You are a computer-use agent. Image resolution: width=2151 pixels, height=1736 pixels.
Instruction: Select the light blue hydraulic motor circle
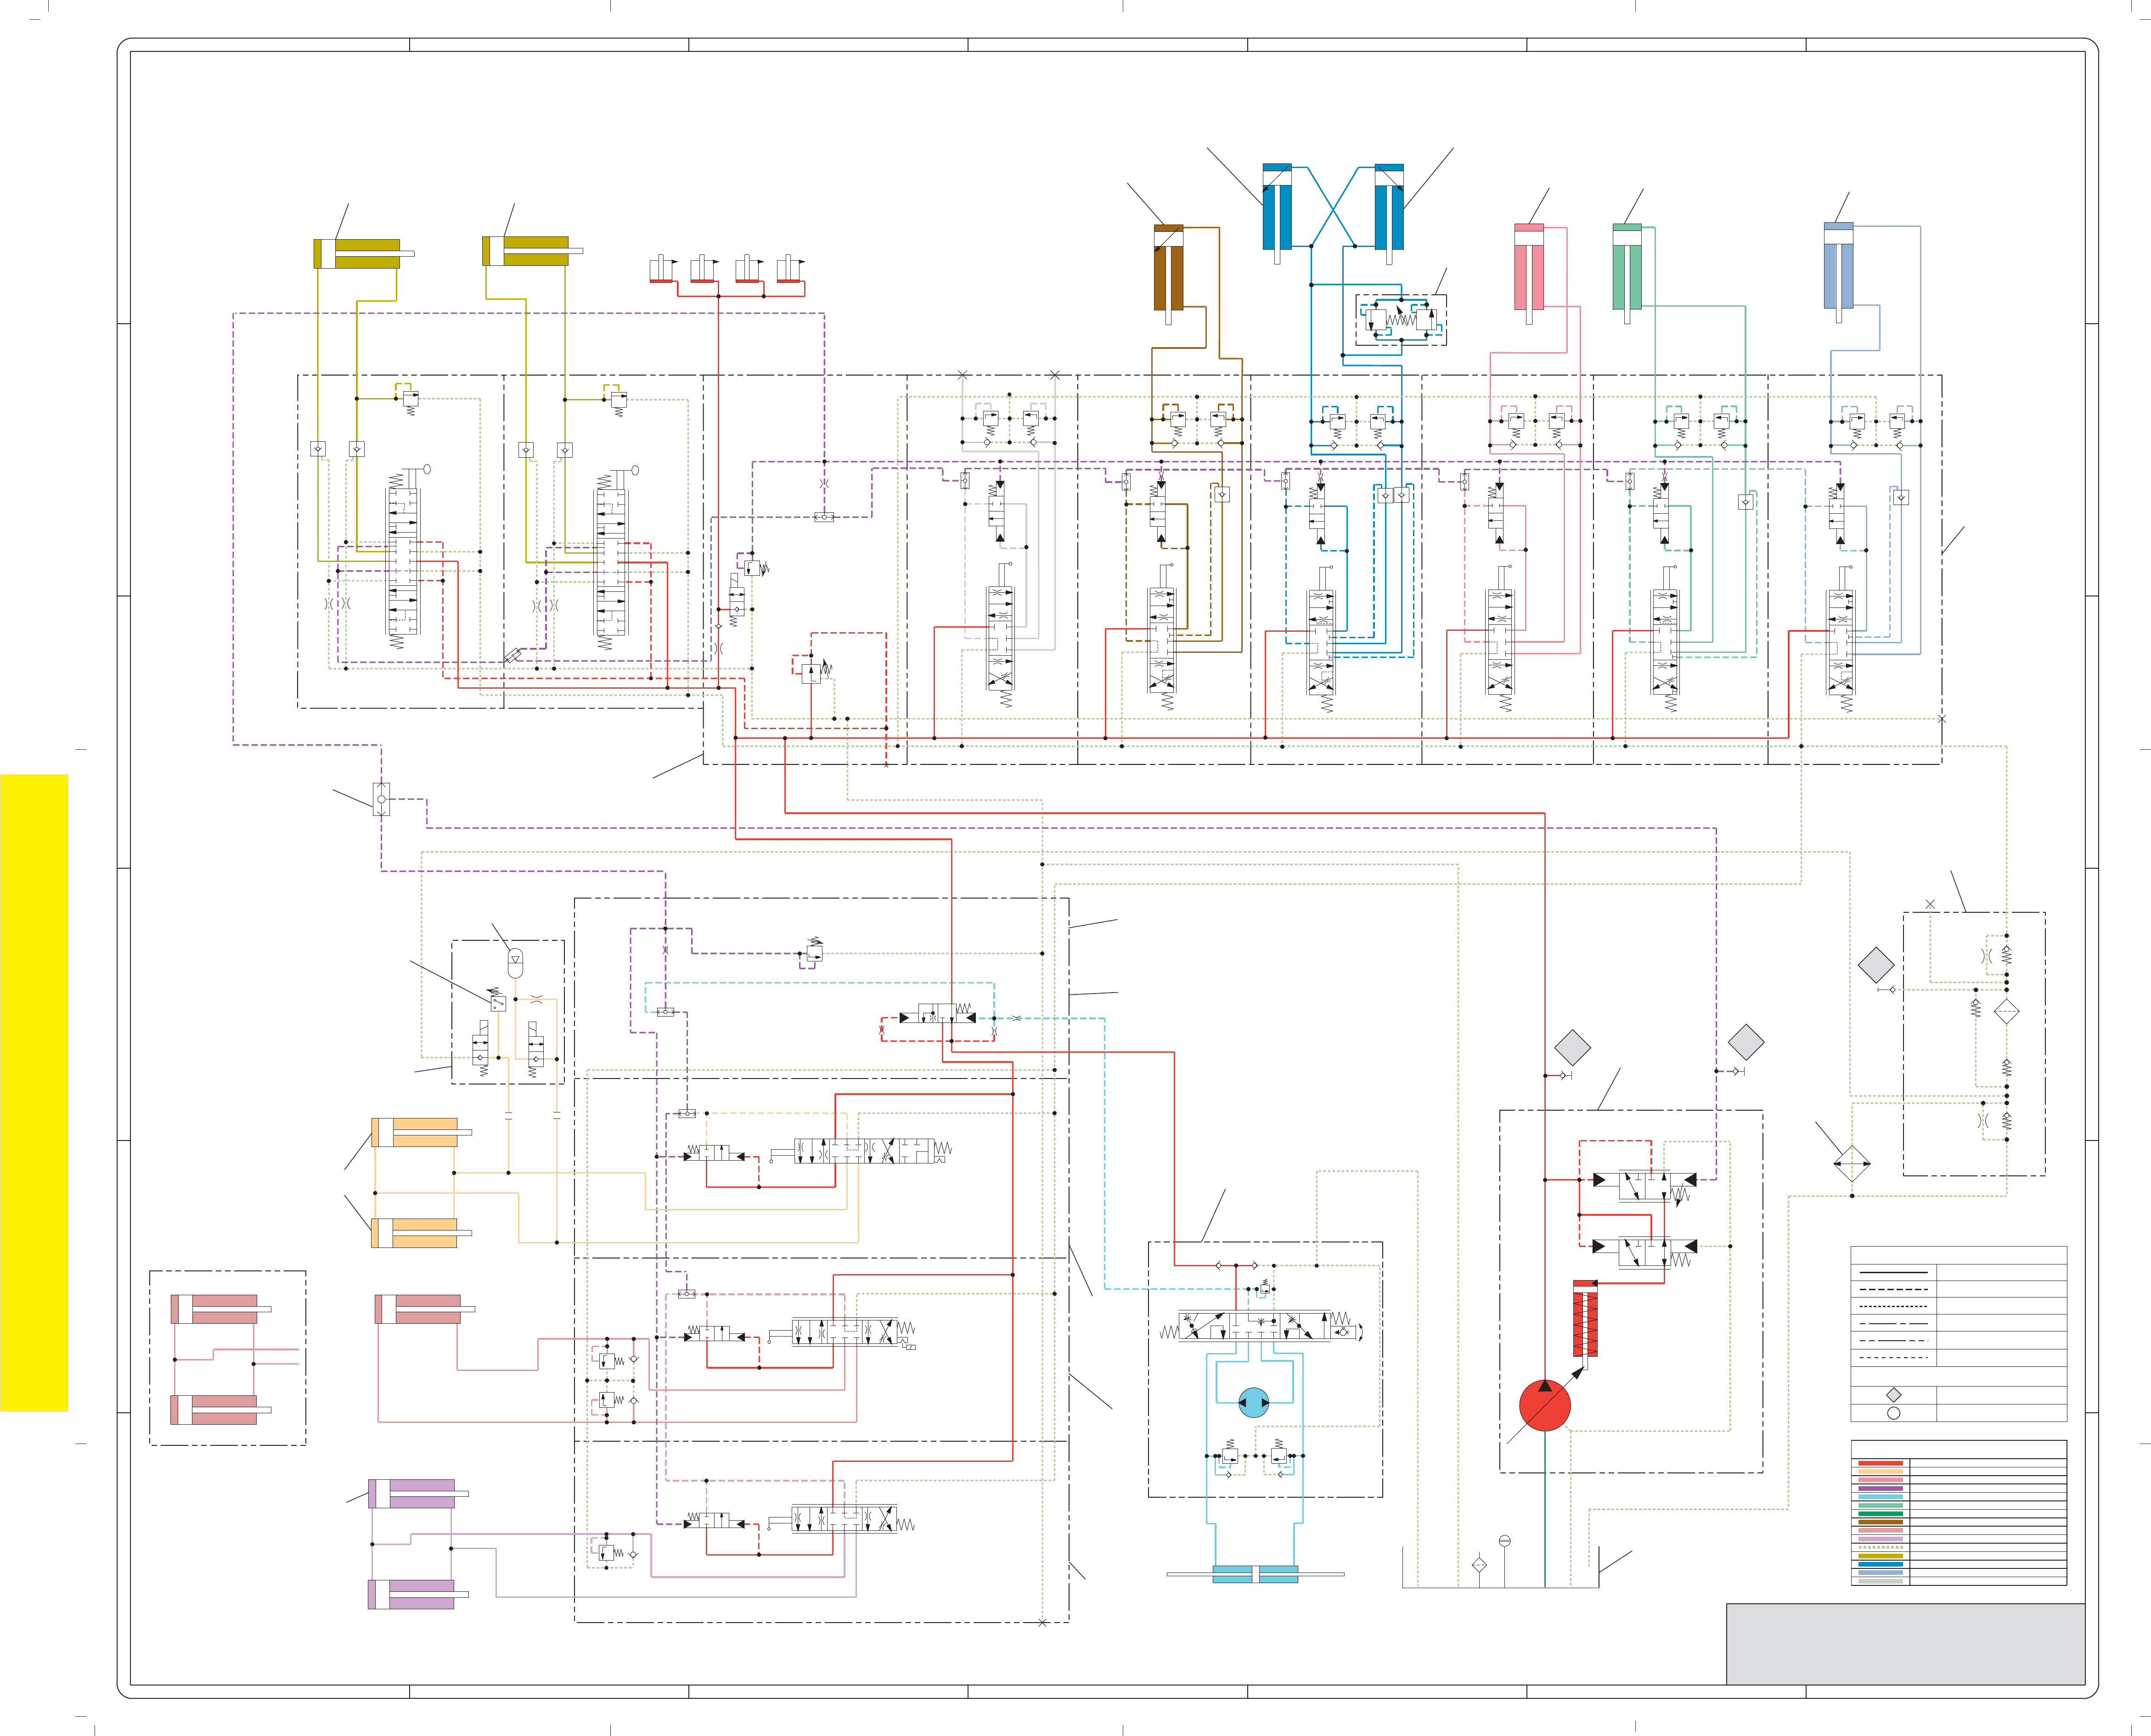1253,1403
